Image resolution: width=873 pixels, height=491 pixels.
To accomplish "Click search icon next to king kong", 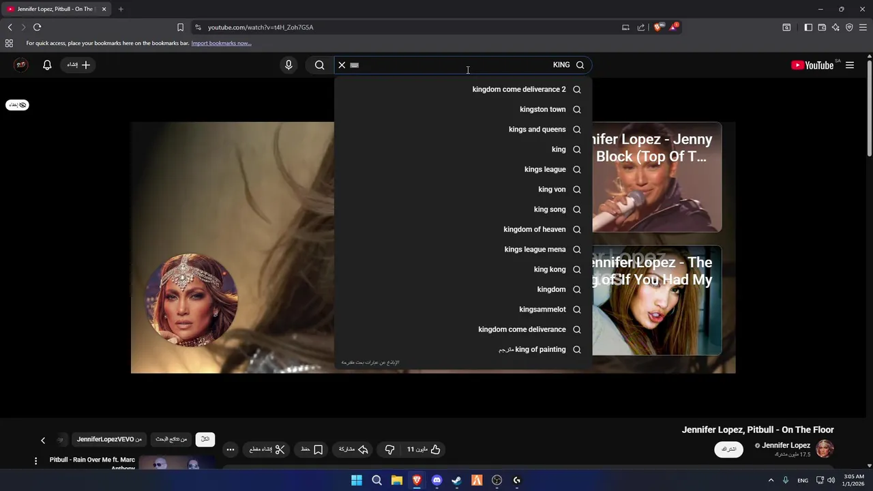I will pos(577,269).
